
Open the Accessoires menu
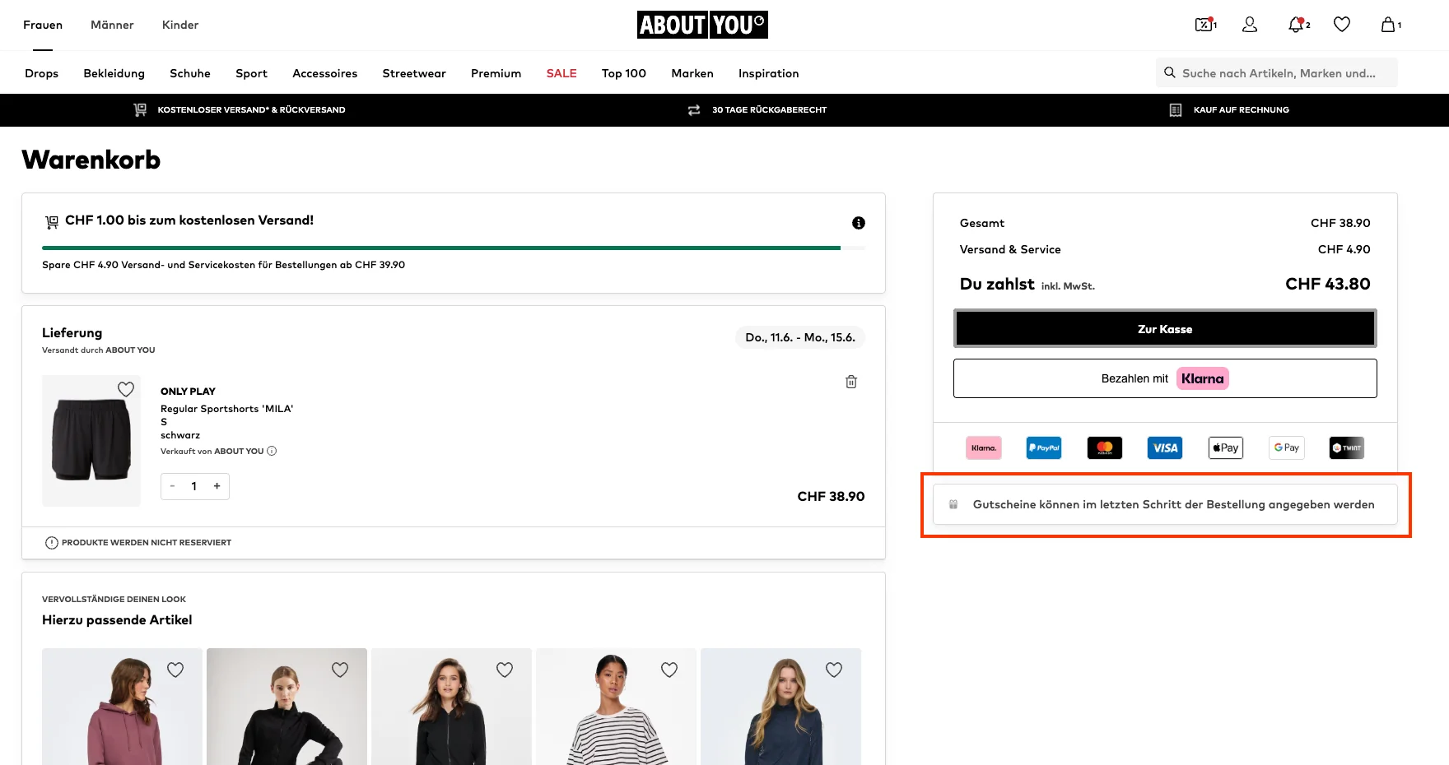tap(324, 73)
